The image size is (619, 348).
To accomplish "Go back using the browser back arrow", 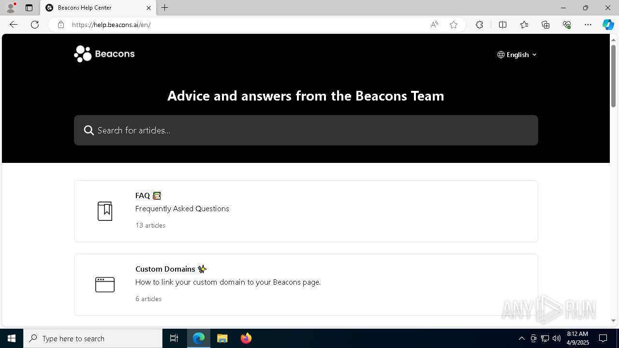I will [x=14, y=25].
